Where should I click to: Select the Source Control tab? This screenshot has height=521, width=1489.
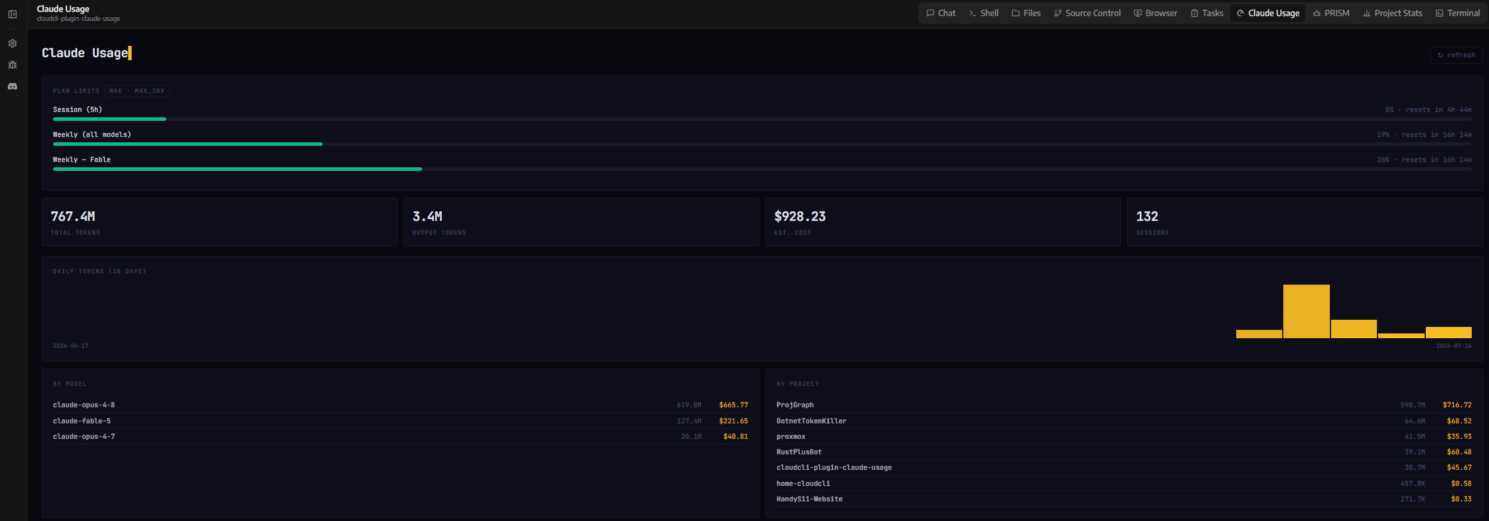1087,13
